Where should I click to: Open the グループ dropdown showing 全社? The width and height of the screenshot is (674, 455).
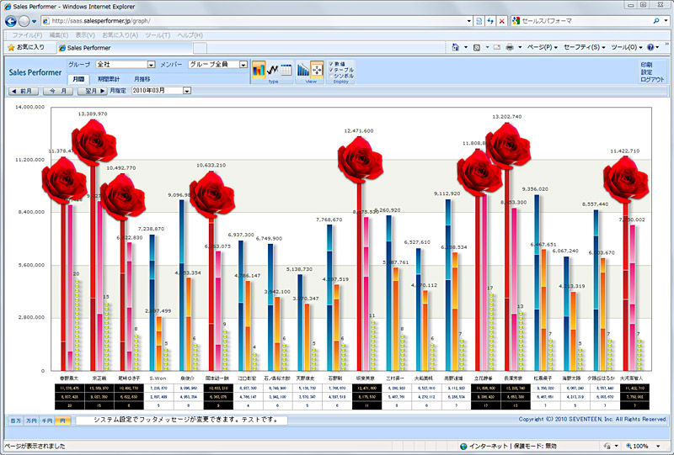pos(125,65)
